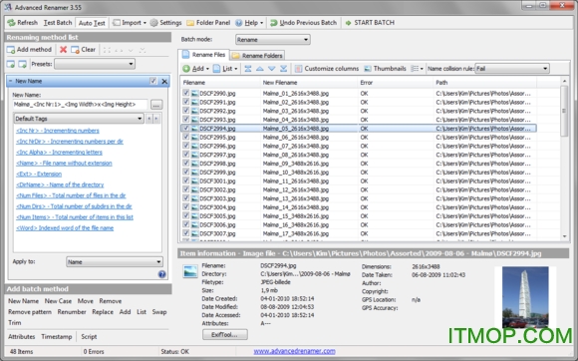
Task: Uncheck DSCF3003.jpg checkbox
Action: coord(186,198)
